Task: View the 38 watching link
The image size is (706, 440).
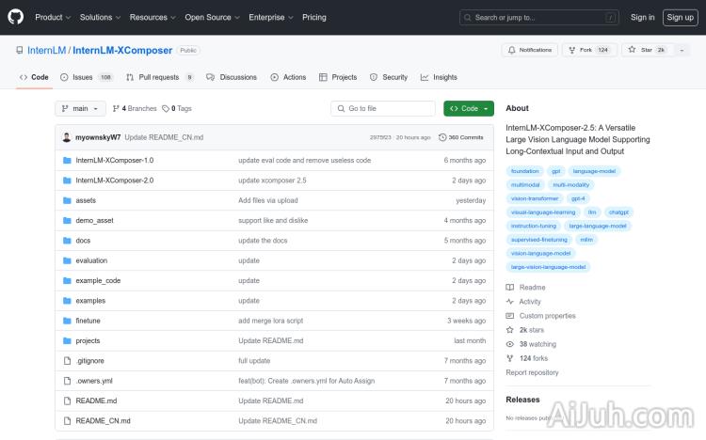Action: (x=531, y=344)
